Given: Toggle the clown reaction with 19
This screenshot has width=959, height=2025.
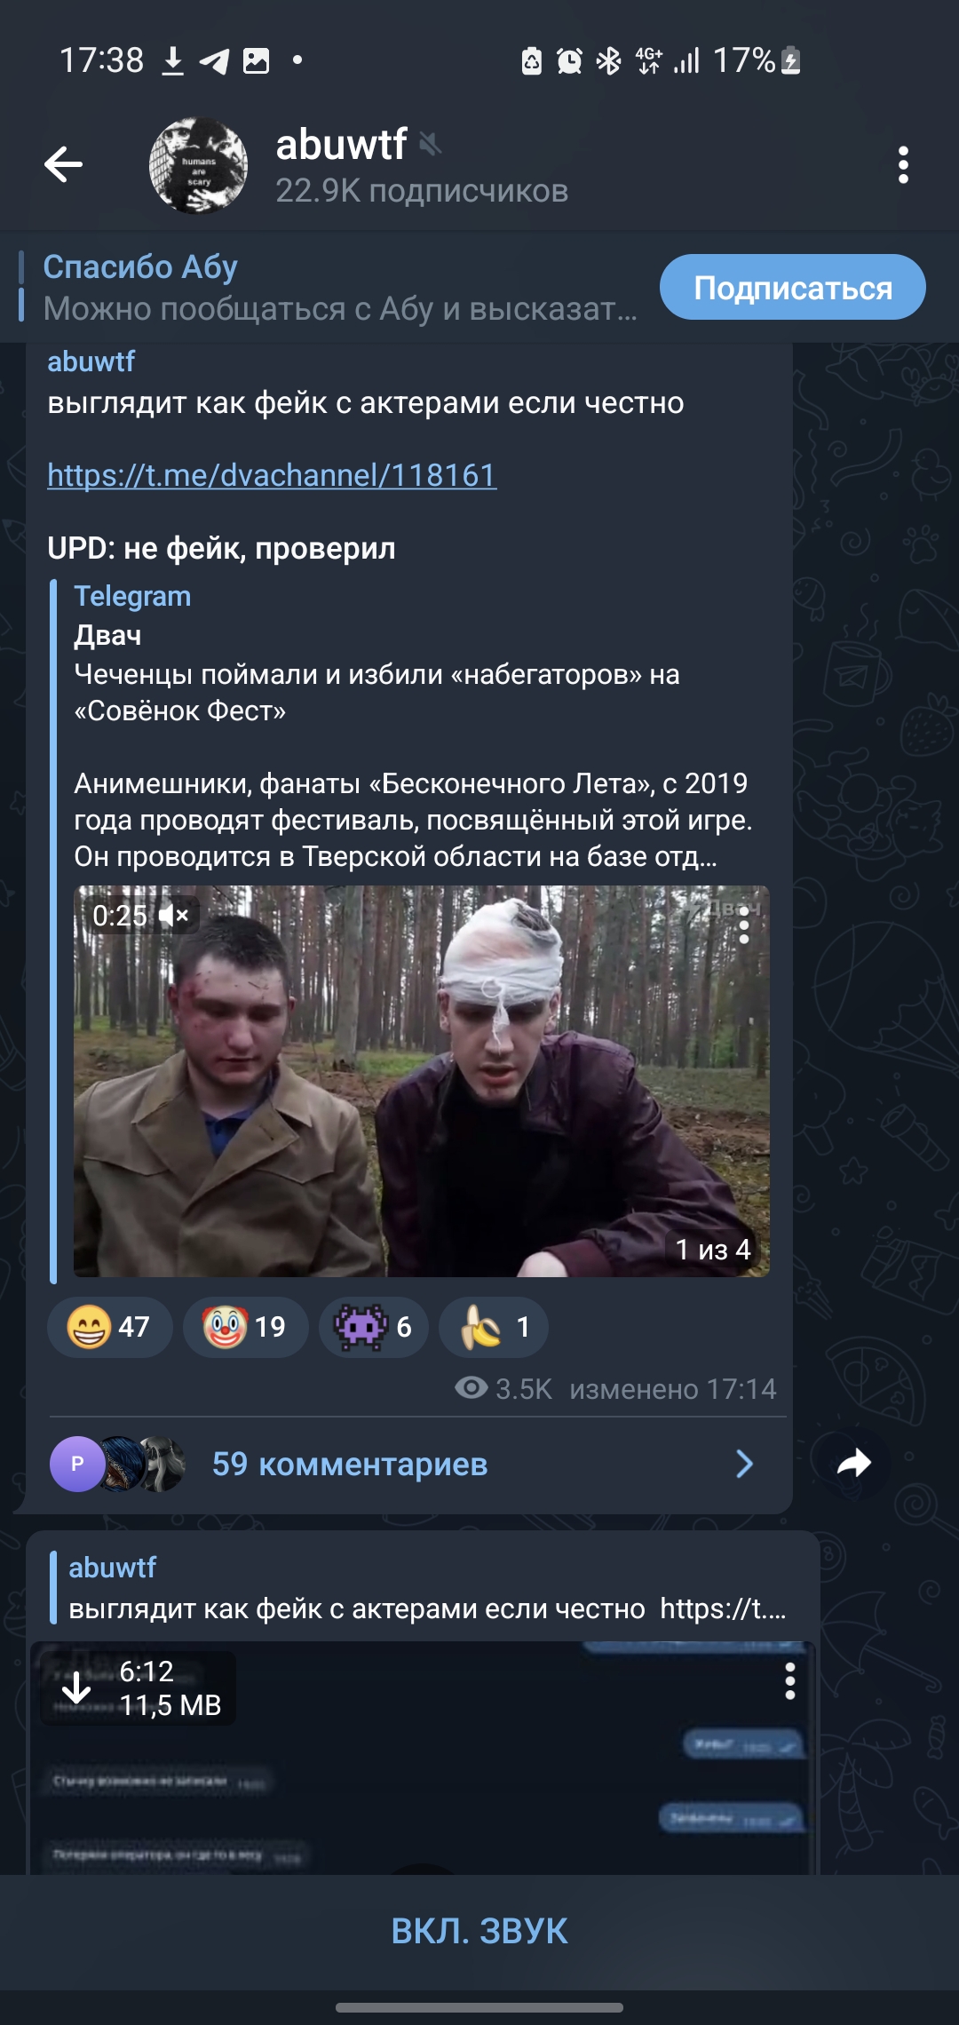Looking at the screenshot, I should tap(245, 1327).
